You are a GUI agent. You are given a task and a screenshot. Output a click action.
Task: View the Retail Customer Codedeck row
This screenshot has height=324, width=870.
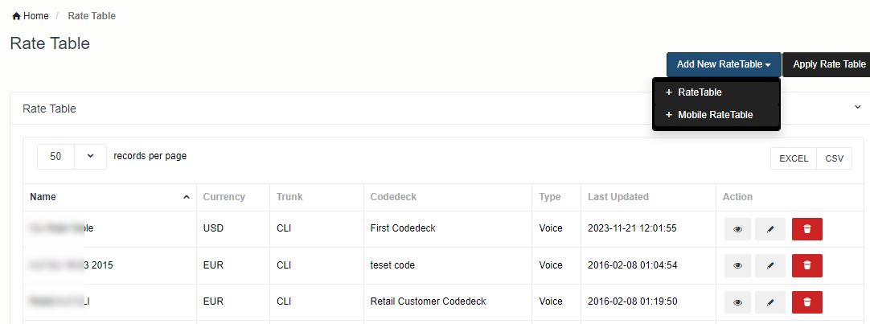tap(737, 302)
